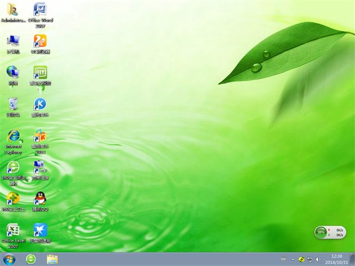Image resolution: width=355 pixels, height=266 pixels.
Task: Open Internet Explorer from the desktop
Action: coord(13,136)
